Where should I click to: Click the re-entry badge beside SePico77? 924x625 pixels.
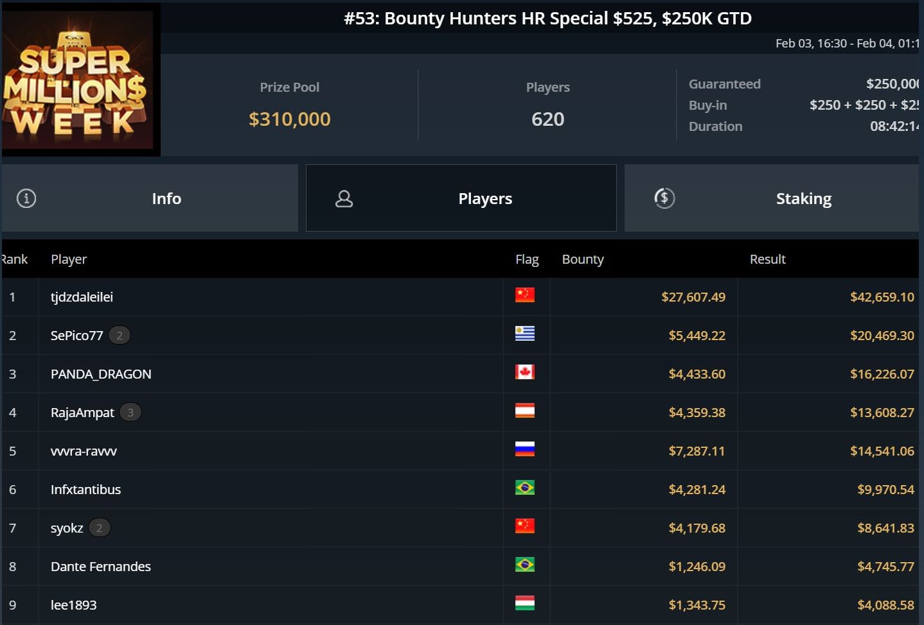120,336
